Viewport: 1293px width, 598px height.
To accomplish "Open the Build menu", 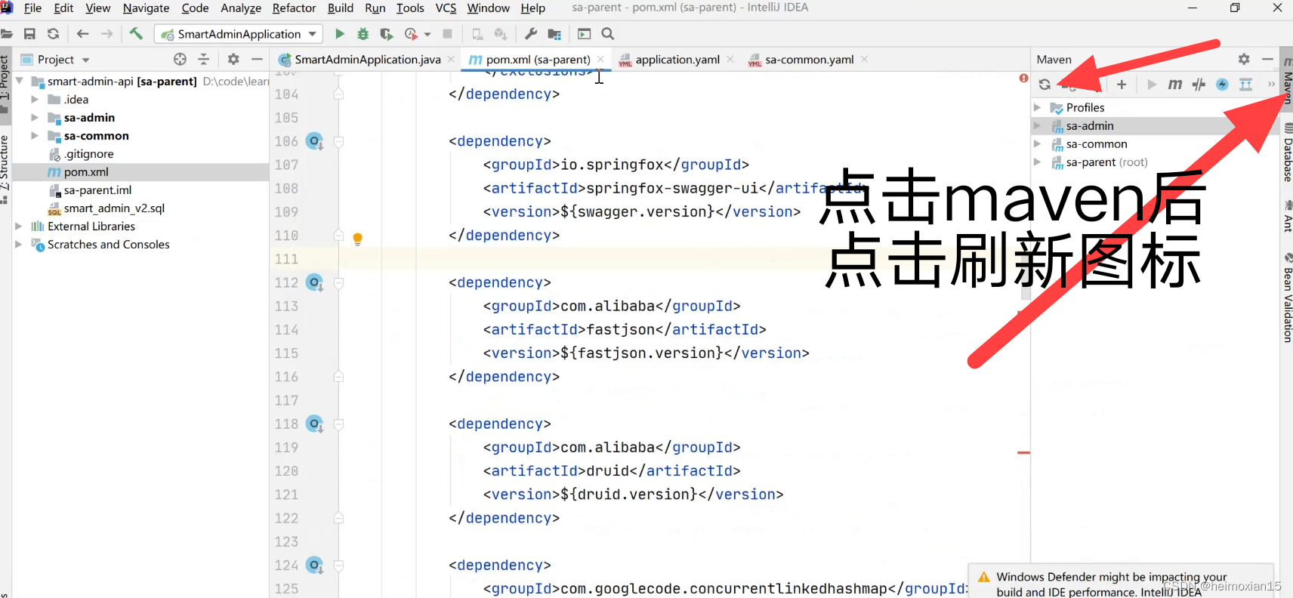I will click(x=340, y=8).
